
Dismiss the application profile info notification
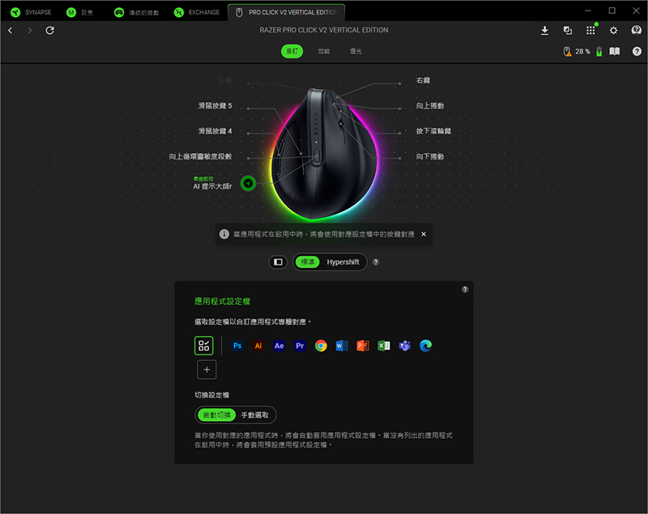[423, 234]
